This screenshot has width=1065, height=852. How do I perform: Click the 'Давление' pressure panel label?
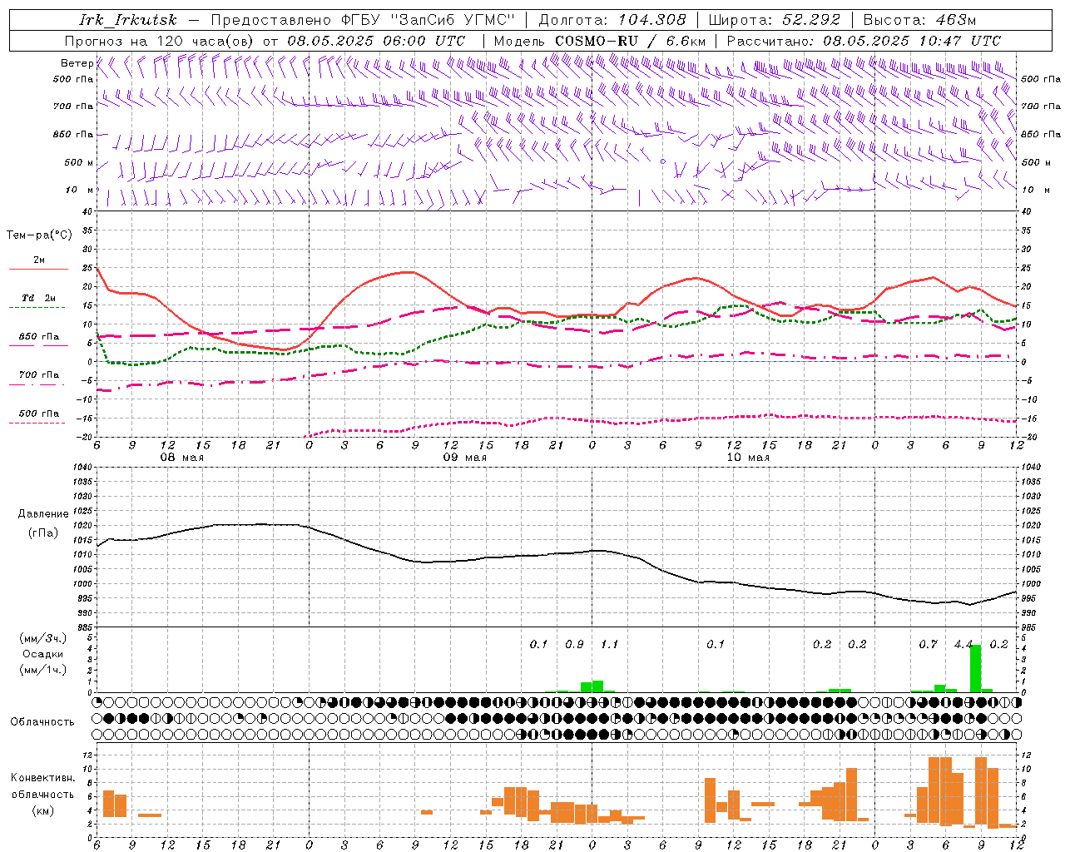tap(43, 514)
